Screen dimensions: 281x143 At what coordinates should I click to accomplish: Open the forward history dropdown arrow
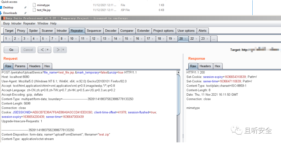point(63,50)
